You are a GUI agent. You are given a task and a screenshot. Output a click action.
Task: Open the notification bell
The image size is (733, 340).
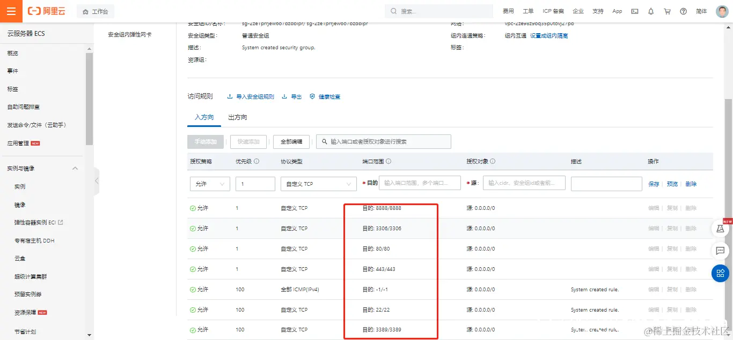point(651,11)
